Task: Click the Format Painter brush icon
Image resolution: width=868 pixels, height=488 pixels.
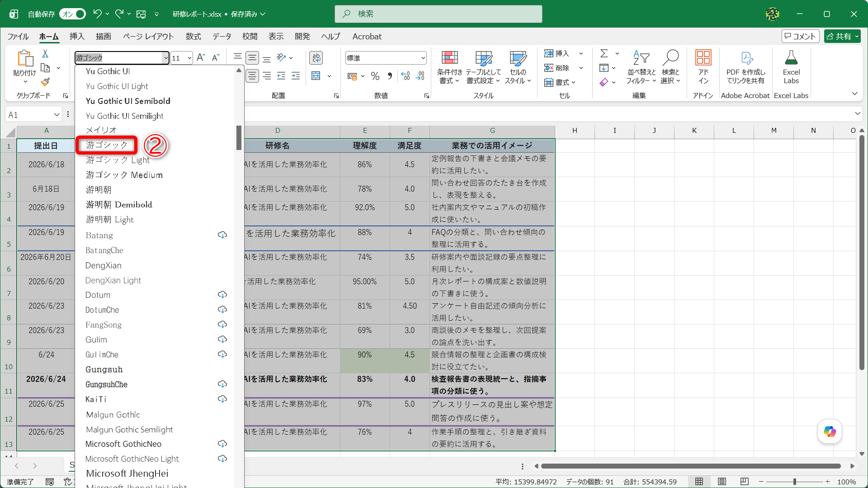Action: click(x=45, y=82)
